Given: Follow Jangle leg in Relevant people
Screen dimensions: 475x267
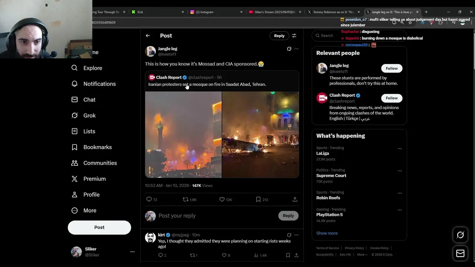Looking at the screenshot, I should pos(392,68).
